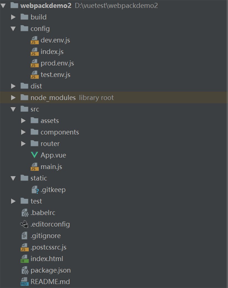This screenshot has width=228, height=288.
Task: Collapse the webpackdemo2 root arrow
Action: coord(3,6)
